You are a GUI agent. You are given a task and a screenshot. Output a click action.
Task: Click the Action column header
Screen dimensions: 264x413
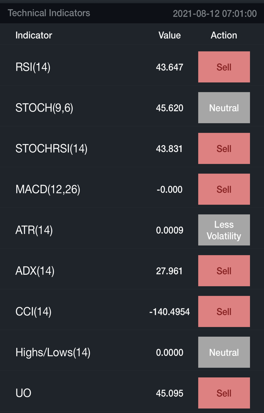coord(224,35)
